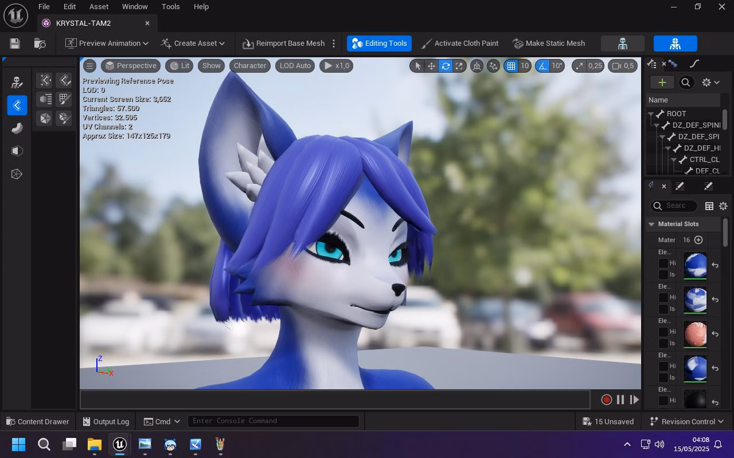Toggle rotation angle snapping
This screenshot has height=458, width=734.
[x=542, y=66]
